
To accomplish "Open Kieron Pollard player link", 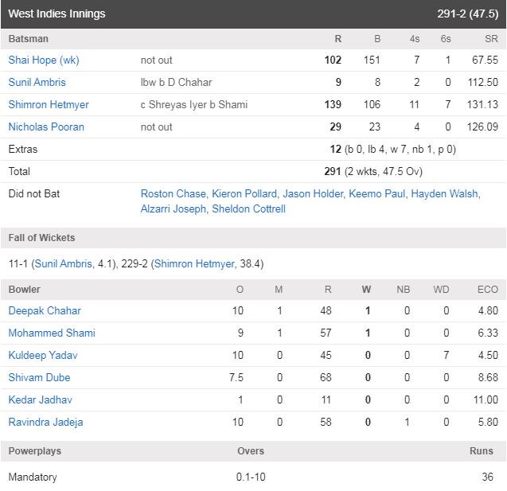I will click(x=244, y=193).
